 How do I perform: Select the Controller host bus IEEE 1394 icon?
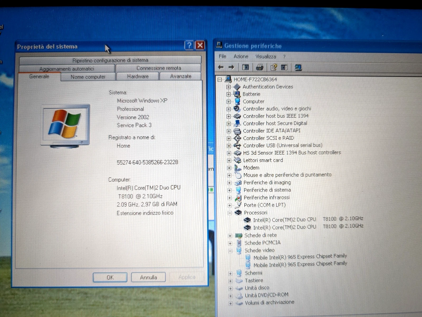[x=237, y=116]
